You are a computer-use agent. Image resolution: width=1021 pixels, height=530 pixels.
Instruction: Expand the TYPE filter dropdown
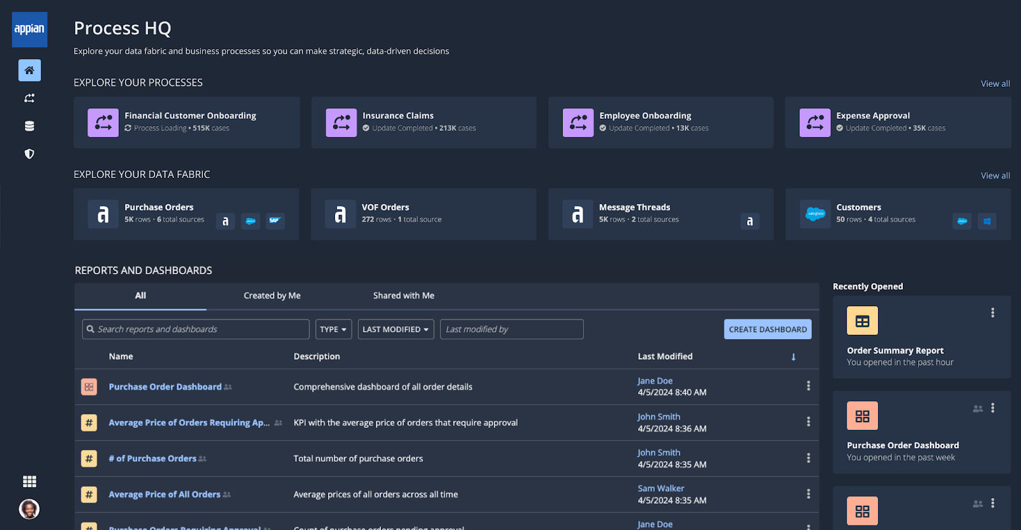click(333, 329)
